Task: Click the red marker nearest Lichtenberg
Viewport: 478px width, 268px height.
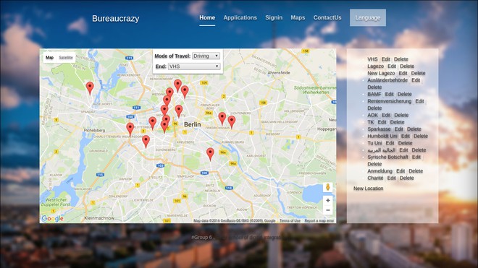Action: point(232,122)
